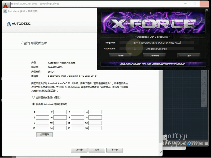211x158 pixels.
Task: Click the license dialog scroll-down arrow
Action: (161, 152)
